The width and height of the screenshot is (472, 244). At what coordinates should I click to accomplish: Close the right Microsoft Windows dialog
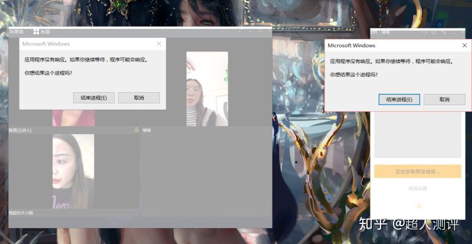tap(464, 45)
